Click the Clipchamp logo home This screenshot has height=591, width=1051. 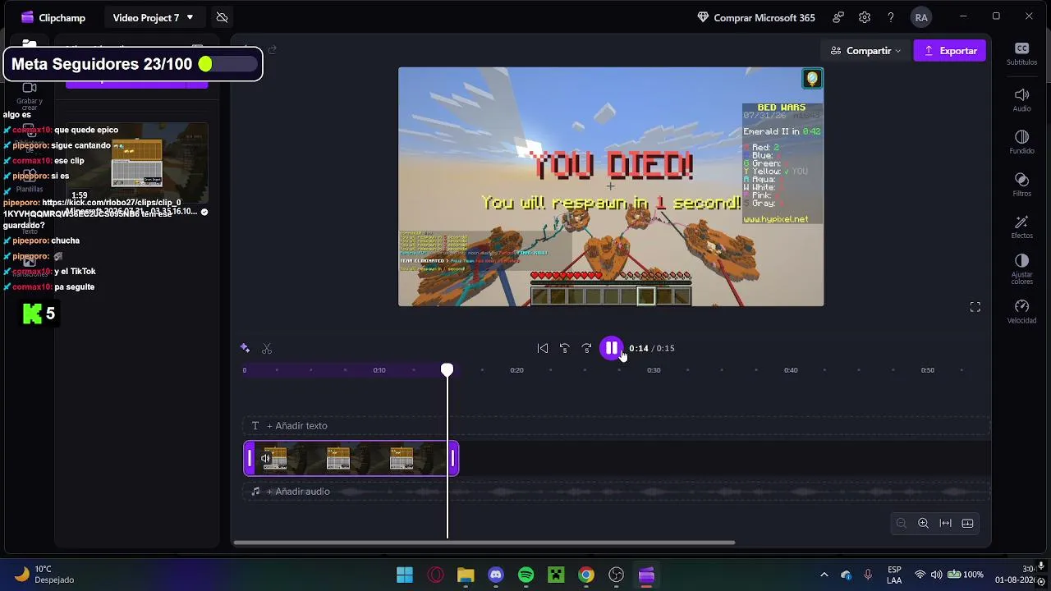(53, 17)
